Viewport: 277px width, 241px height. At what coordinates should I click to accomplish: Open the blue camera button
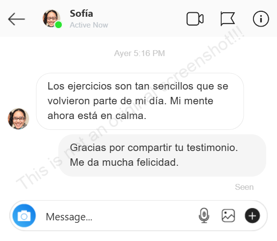[x=24, y=215]
